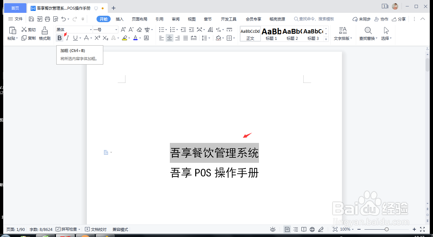This screenshot has height=237, width=433.
Task: Justify text alignment
Action: coord(186,38)
